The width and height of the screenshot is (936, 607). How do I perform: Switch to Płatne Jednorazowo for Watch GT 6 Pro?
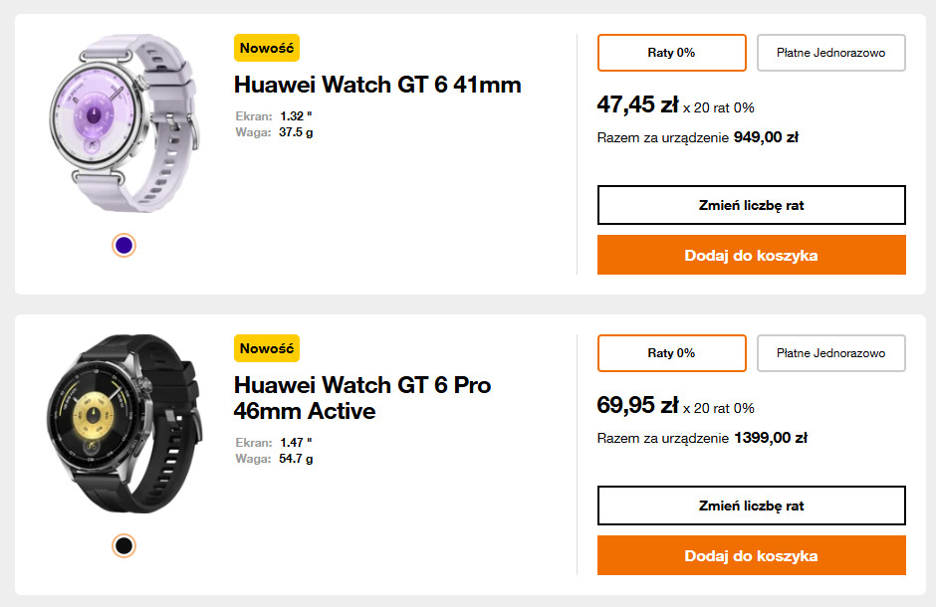coord(831,353)
